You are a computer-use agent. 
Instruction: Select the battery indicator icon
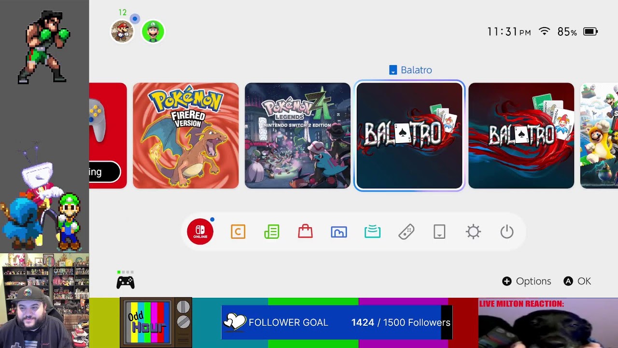(590, 32)
